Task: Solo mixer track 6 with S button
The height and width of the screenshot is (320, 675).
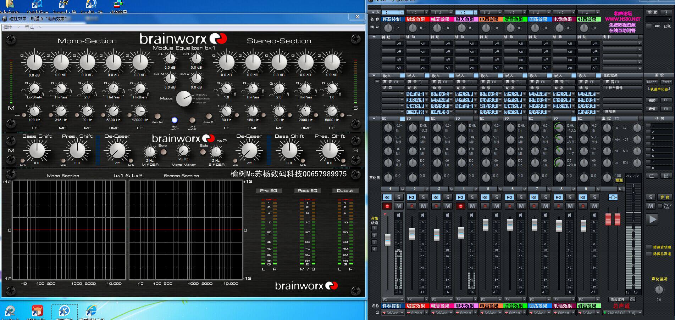Action: pos(521,197)
